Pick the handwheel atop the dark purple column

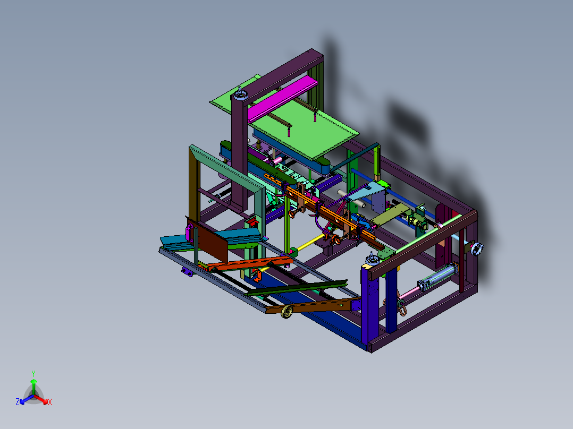pos(240,95)
